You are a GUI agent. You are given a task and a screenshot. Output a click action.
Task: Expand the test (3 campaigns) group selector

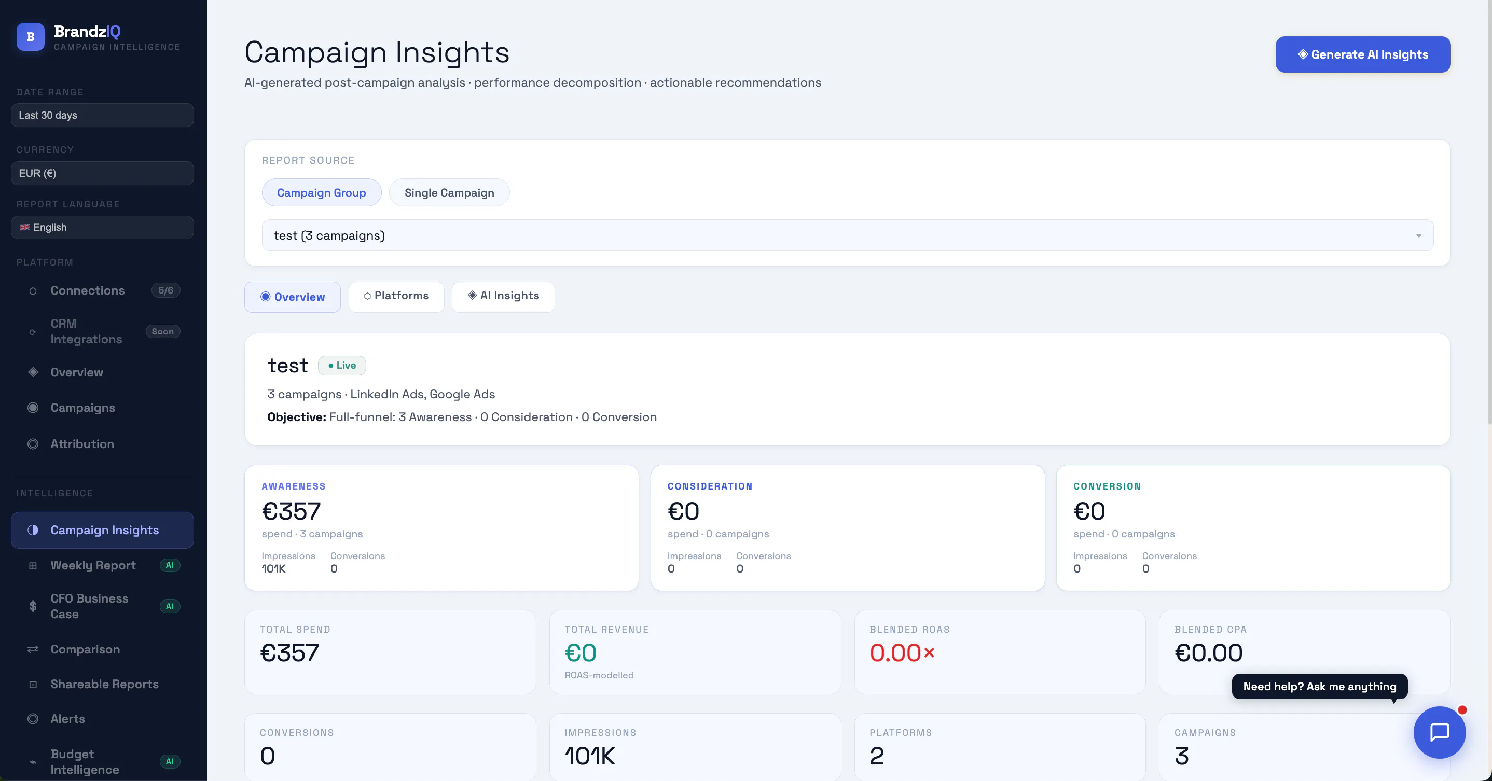coord(847,235)
